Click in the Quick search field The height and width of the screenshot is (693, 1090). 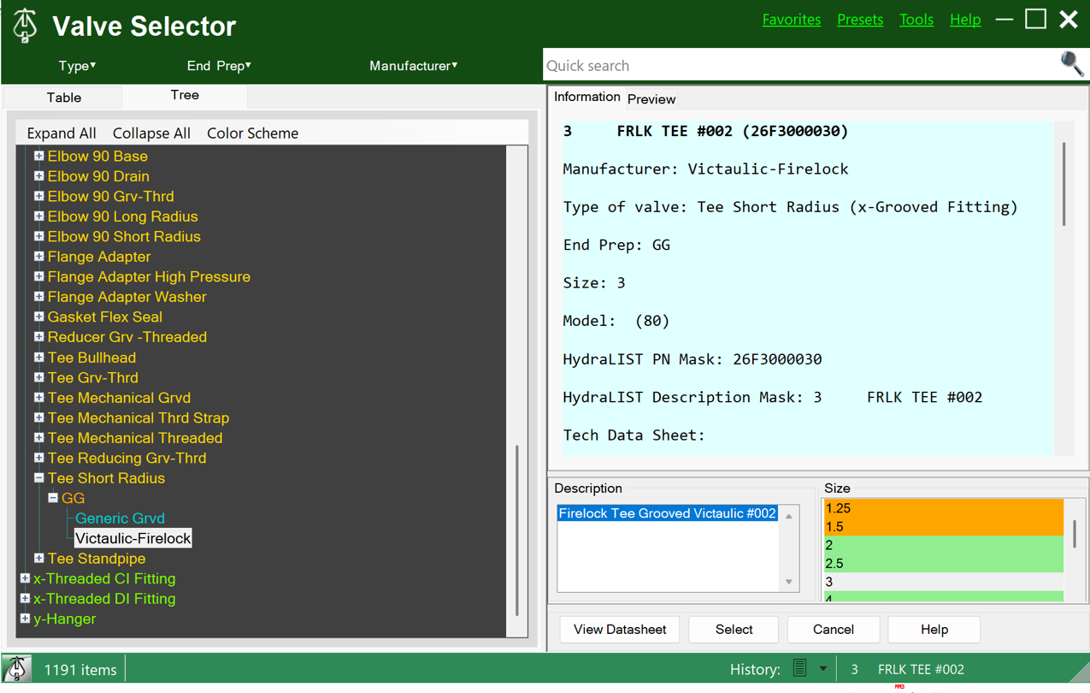[800, 65]
